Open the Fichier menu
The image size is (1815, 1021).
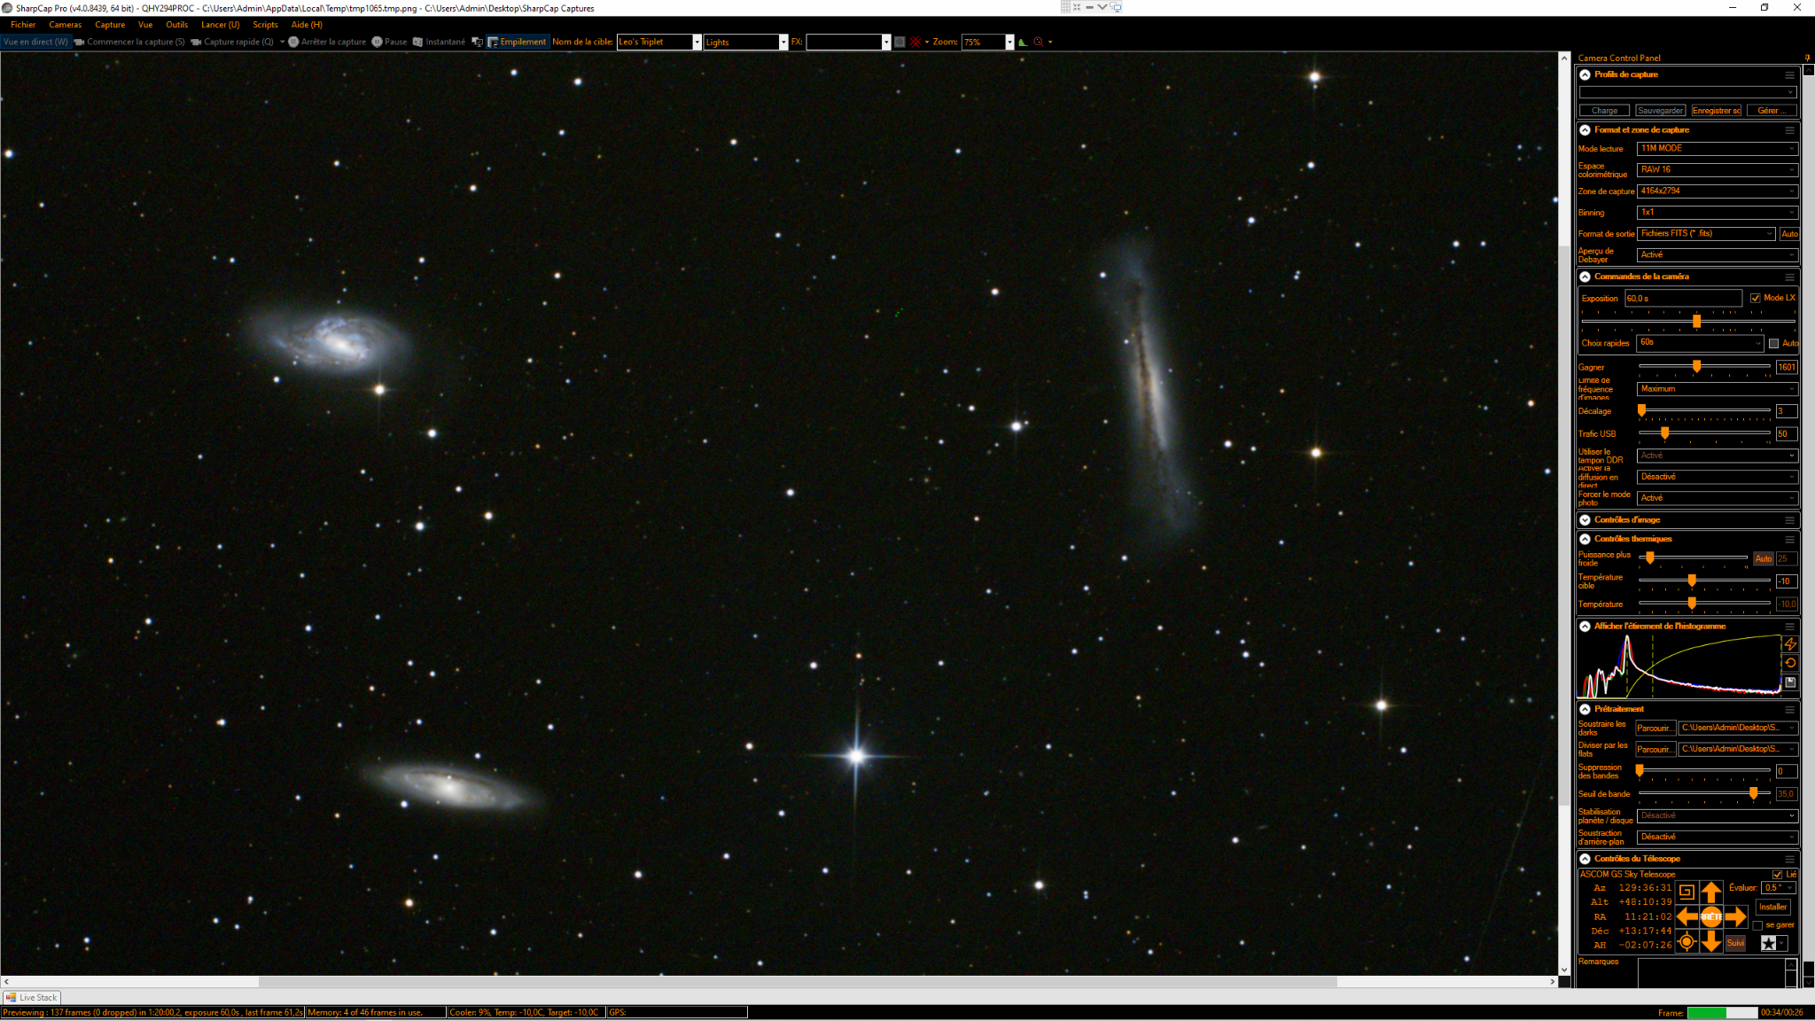23,25
